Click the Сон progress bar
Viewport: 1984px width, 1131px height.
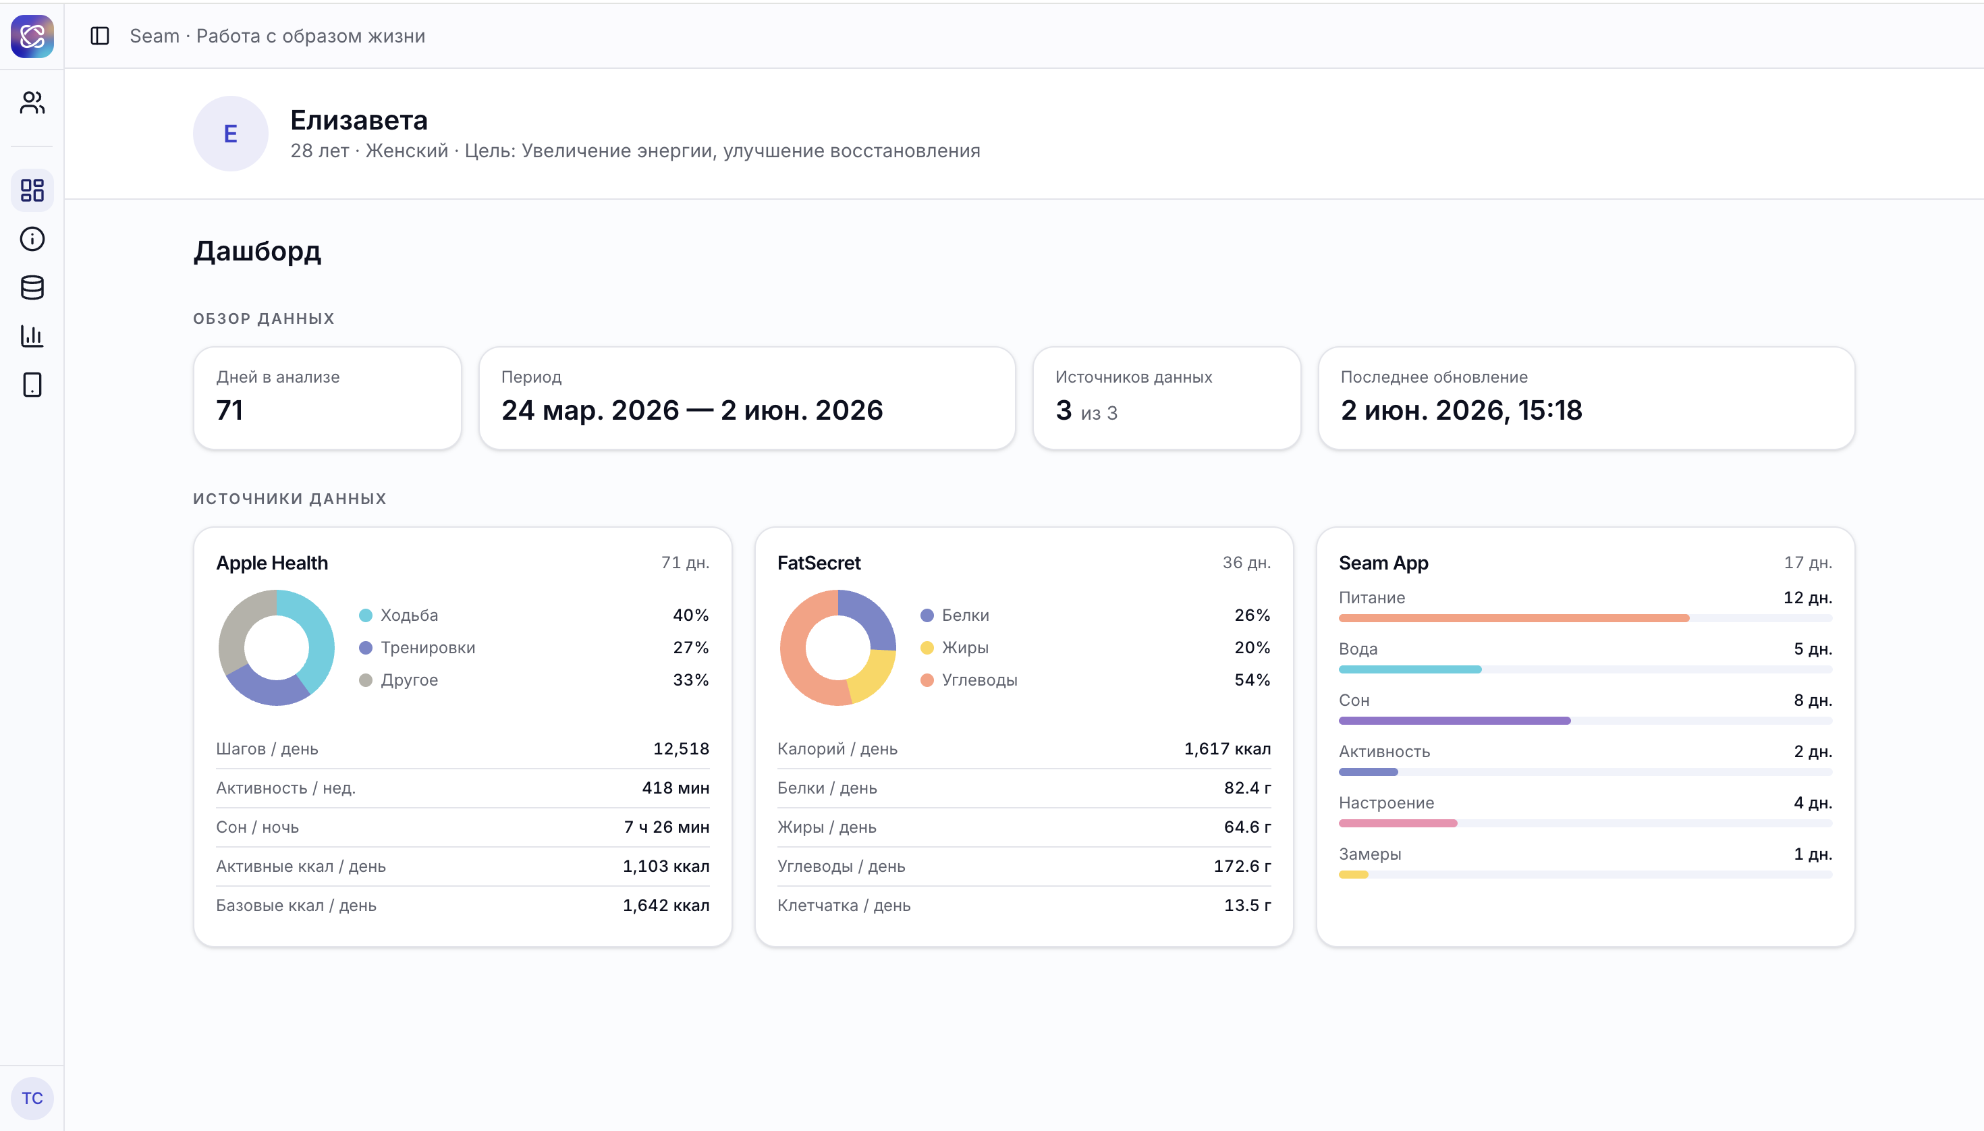coord(1585,721)
